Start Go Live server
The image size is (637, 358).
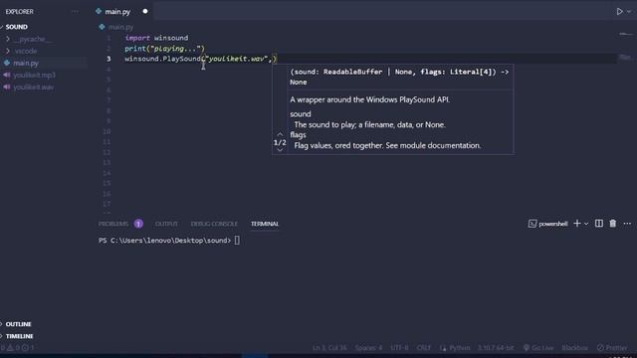[538, 348]
